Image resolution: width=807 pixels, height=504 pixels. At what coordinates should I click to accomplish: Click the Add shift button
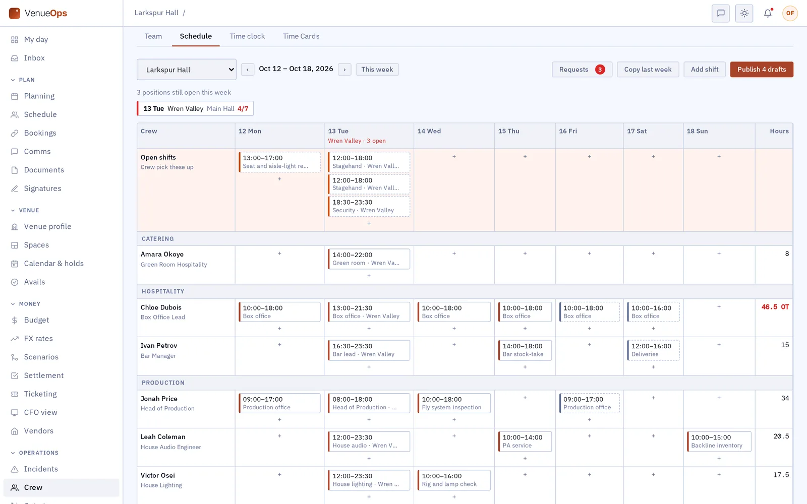point(705,70)
